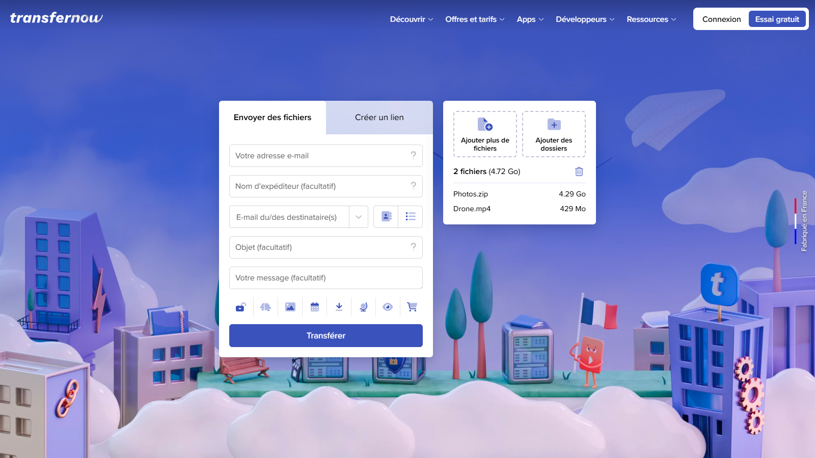This screenshot has height=458, width=815.
Task: Switch to Envoyer des fichiers tab
Action: 273,118
